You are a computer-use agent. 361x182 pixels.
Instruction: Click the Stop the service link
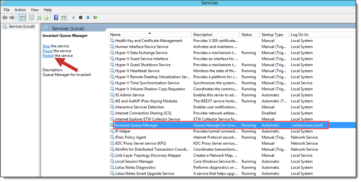[46, 46]
